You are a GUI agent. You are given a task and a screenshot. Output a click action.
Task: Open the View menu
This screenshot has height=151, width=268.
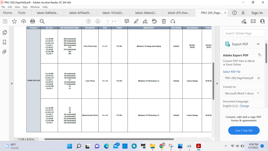(x=17, y=7)
